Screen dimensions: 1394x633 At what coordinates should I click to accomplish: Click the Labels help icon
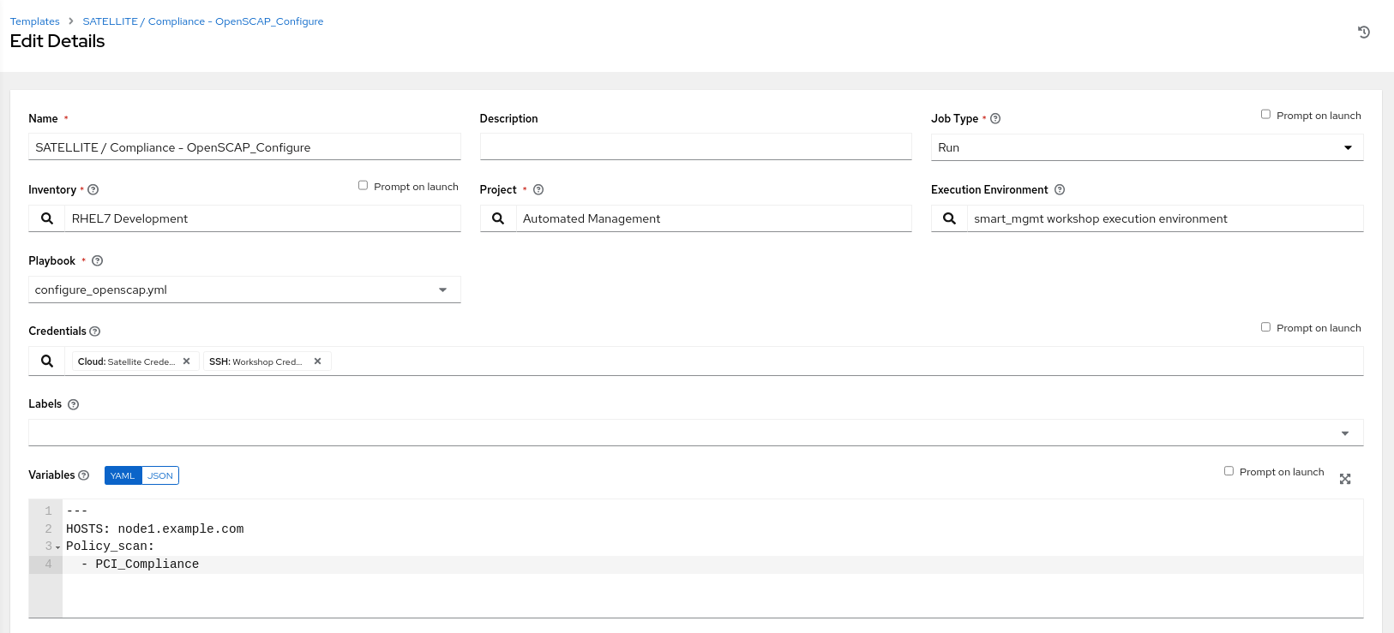point(74,404)
